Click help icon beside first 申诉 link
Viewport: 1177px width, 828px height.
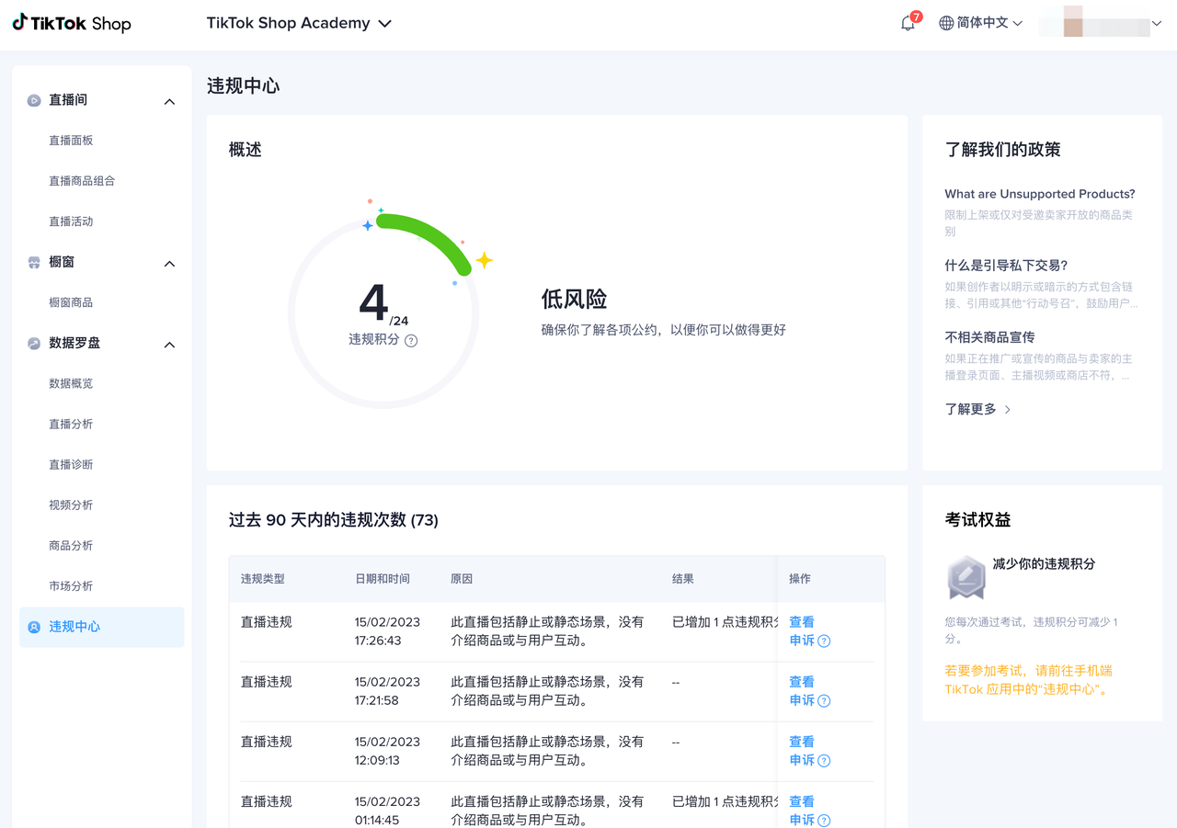(824, 641)
